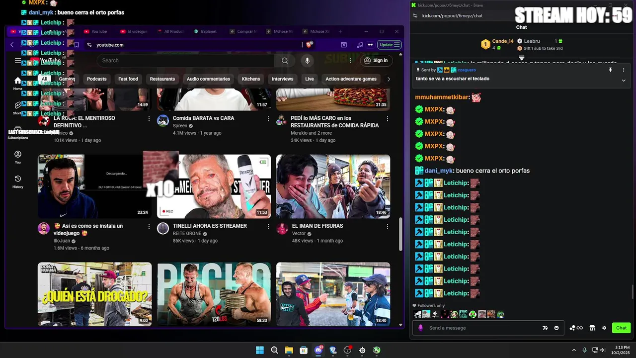Screen dimensions: 636x358
Task: Open the Brave playlist music note icon
Action: click(360, 45)
